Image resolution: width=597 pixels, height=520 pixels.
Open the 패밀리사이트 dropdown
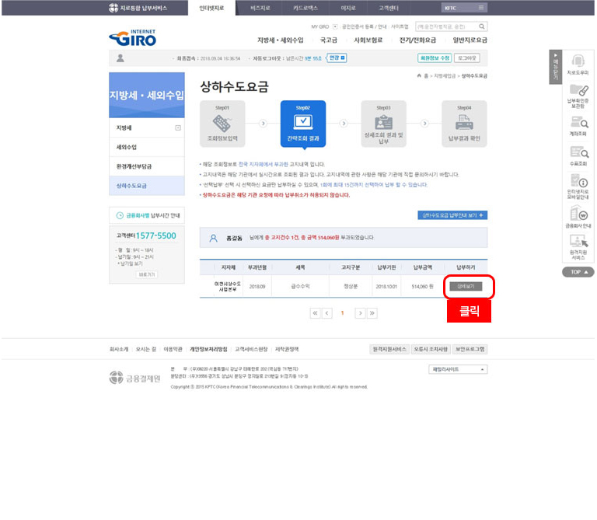point(458,369)
